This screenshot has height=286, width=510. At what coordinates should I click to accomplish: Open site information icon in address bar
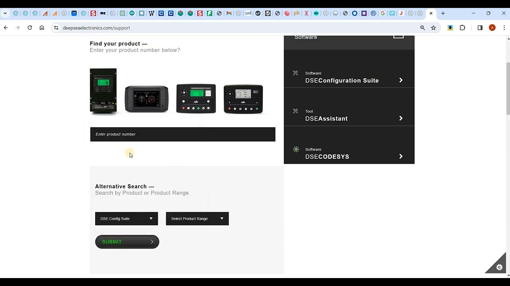[x=56, y=28]
